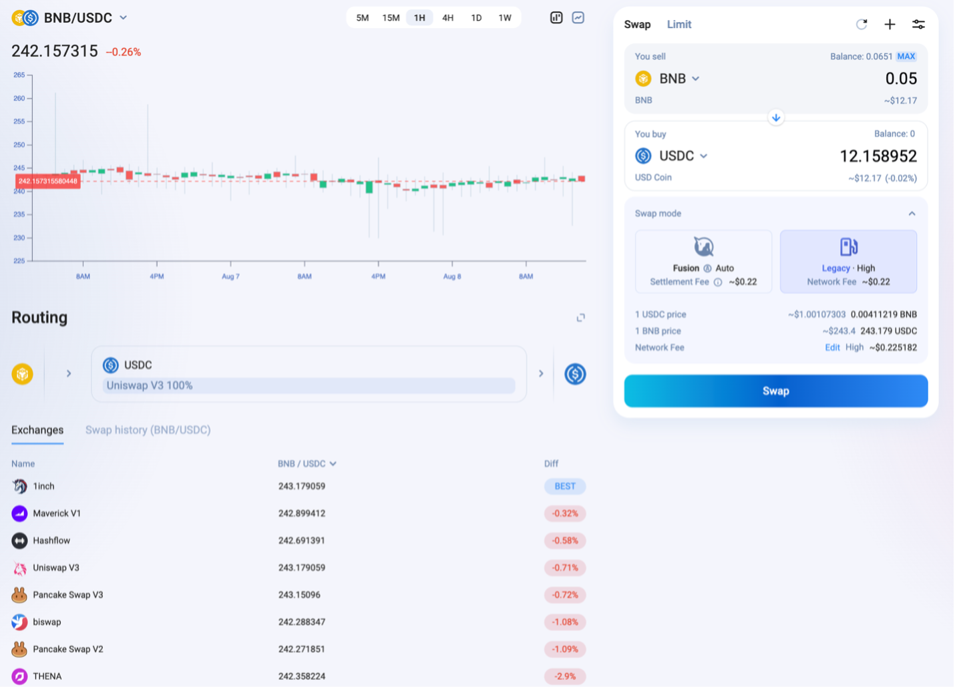This screenshot has width=955, height=691.
Task: Select the Legacy High swap mode
Action: [x=848, y=262]
